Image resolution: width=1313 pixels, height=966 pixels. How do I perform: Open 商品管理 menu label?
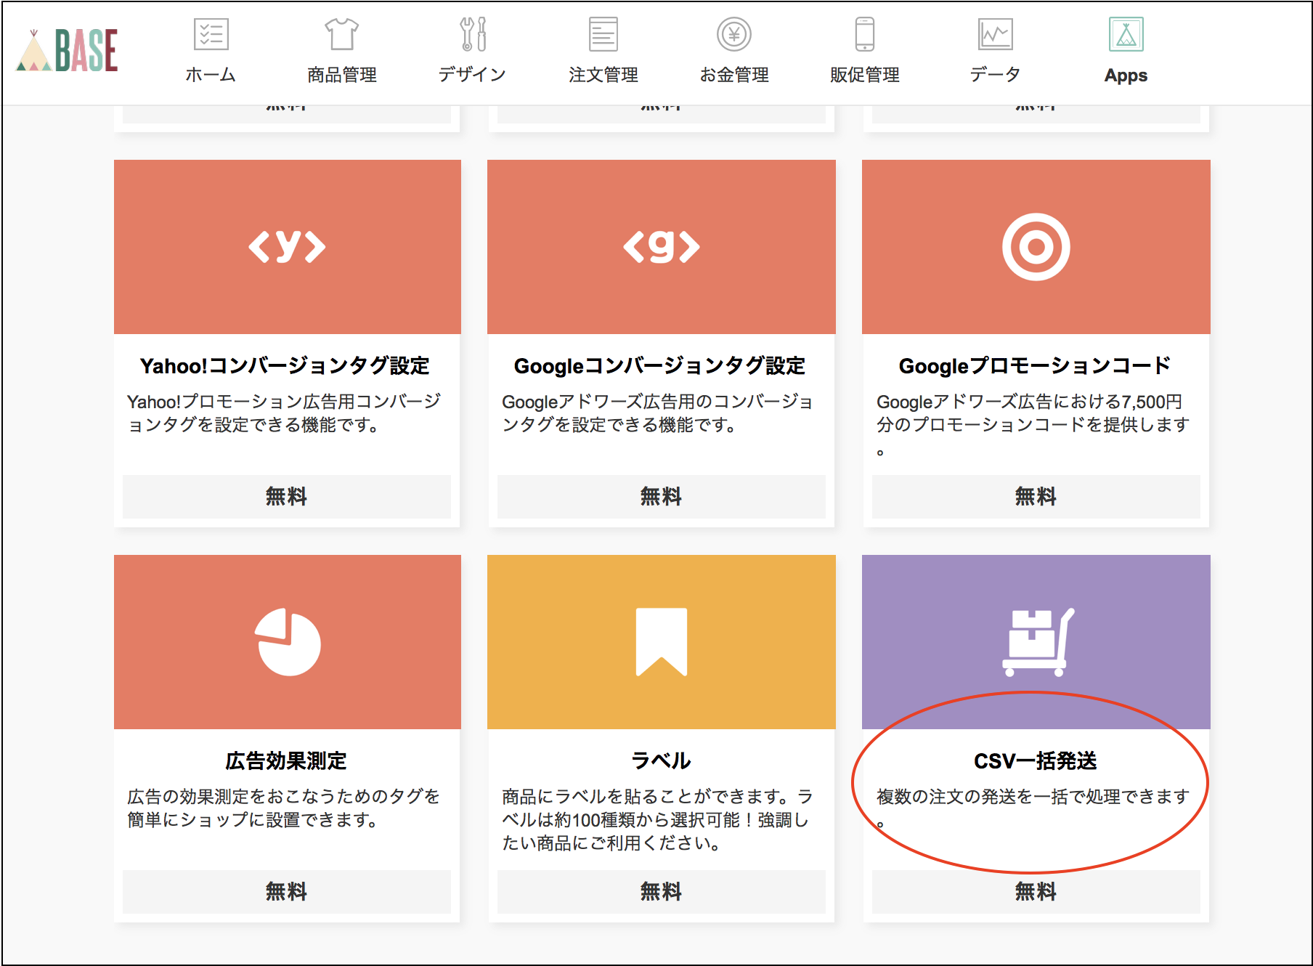pos(341,75)
